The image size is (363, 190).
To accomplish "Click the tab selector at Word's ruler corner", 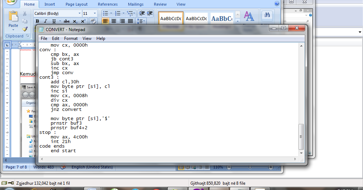I will (x=7, y=45).
